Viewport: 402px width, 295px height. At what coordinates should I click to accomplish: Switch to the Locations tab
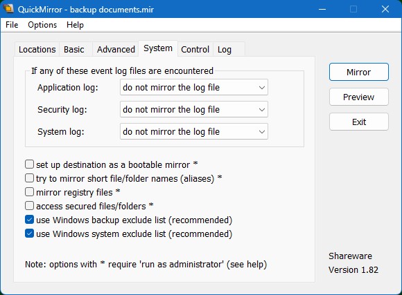point(37,49)
